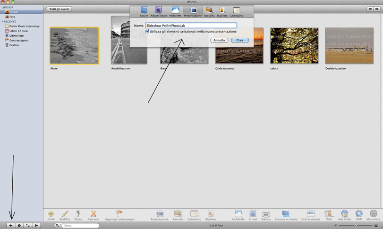Screen dimensions: 383x229
Task: Click Calendario icon in bottom toolbar
Action: [x=195, y=215]
